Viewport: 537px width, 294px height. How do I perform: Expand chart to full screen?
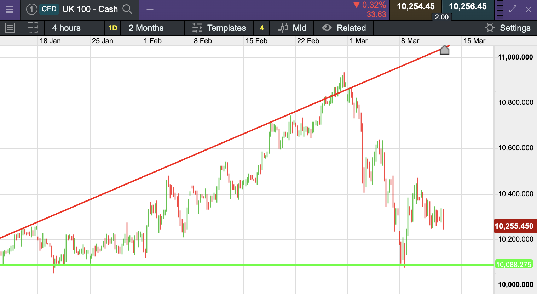pos(513,10)
